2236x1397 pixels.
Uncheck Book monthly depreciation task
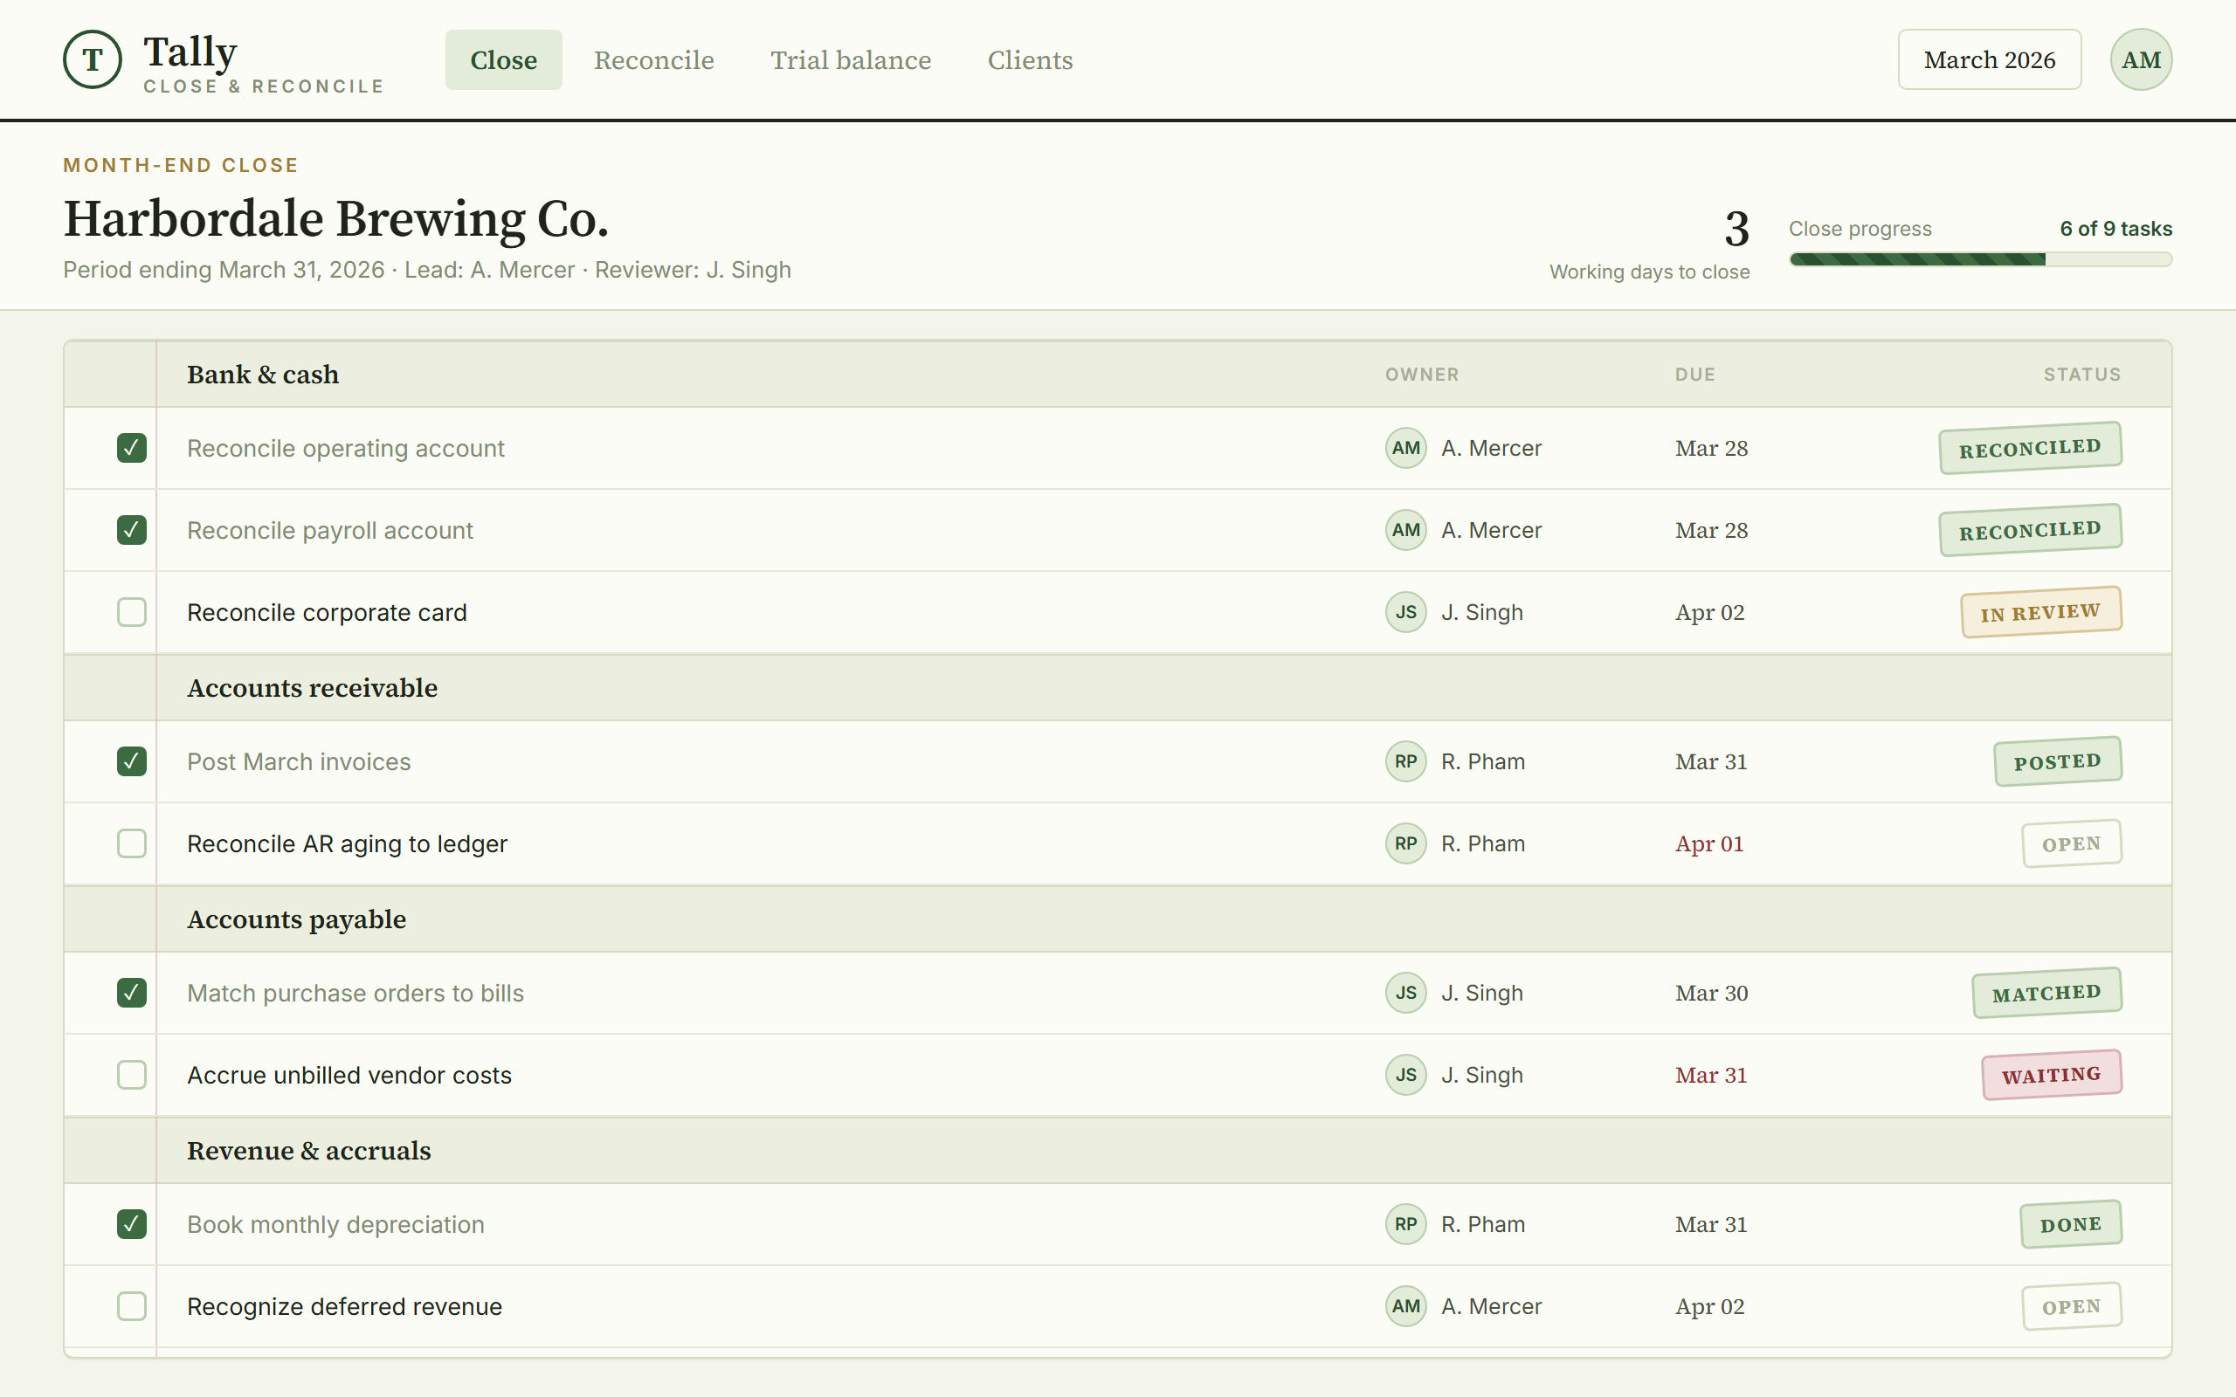[132, 1224]
